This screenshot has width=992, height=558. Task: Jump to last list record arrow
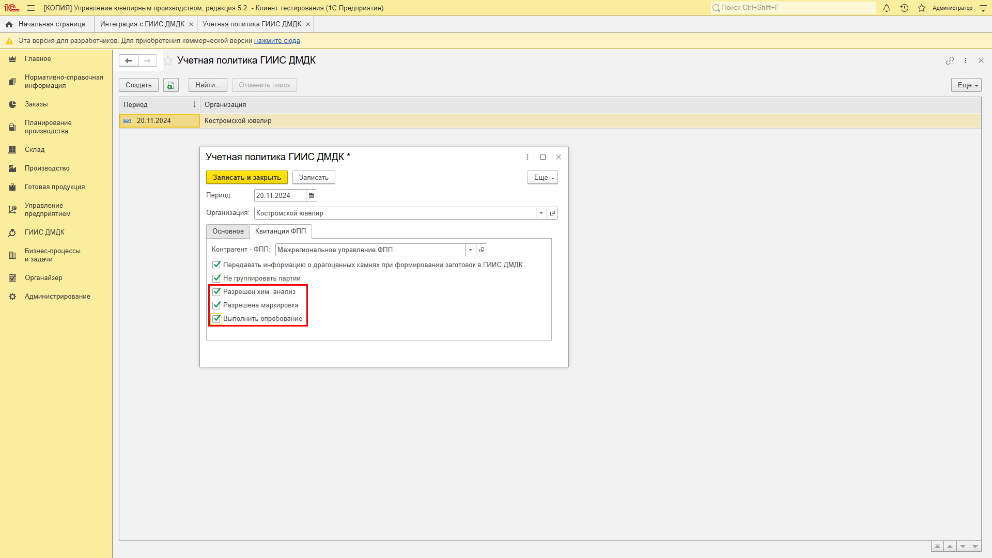point(975,547)
